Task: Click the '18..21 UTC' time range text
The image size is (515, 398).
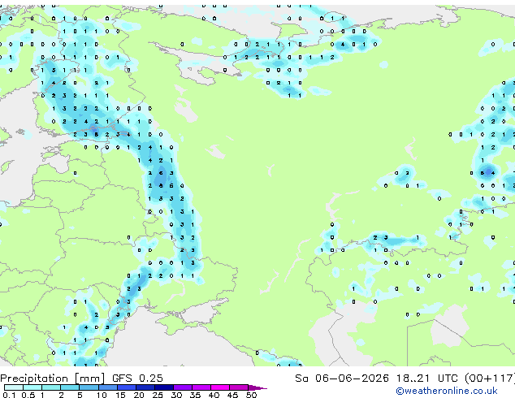Action: click(x=426, y=378)
